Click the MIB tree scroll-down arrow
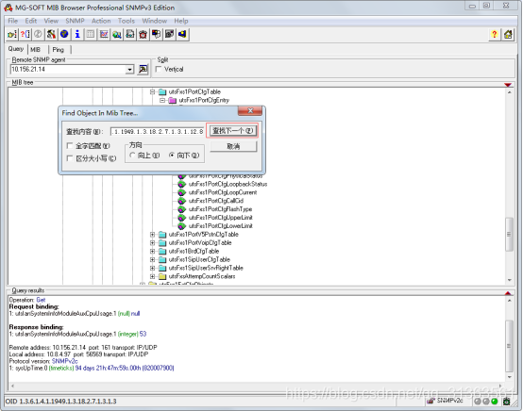Screen dimensions: 523x411 coord(509,280)
